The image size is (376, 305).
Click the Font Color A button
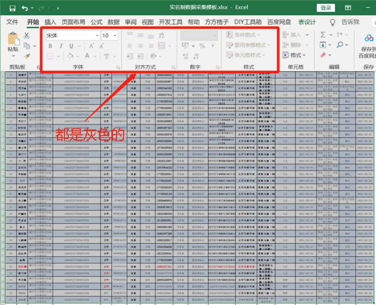click(x=87, y=56)
